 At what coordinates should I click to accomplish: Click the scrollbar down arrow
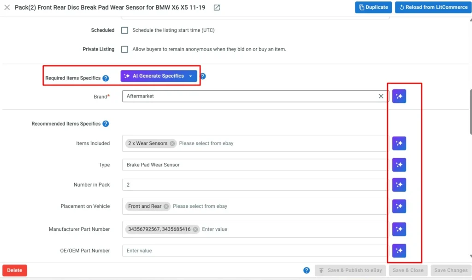coord(471,256)
